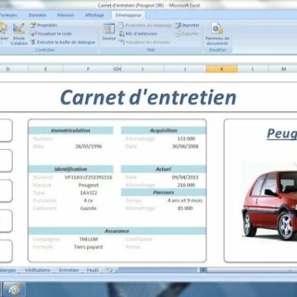Select column L header
Viewport: 297px width, 297px height.
point(253,69)
